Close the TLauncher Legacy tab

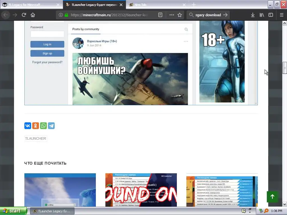click(121, 5)
